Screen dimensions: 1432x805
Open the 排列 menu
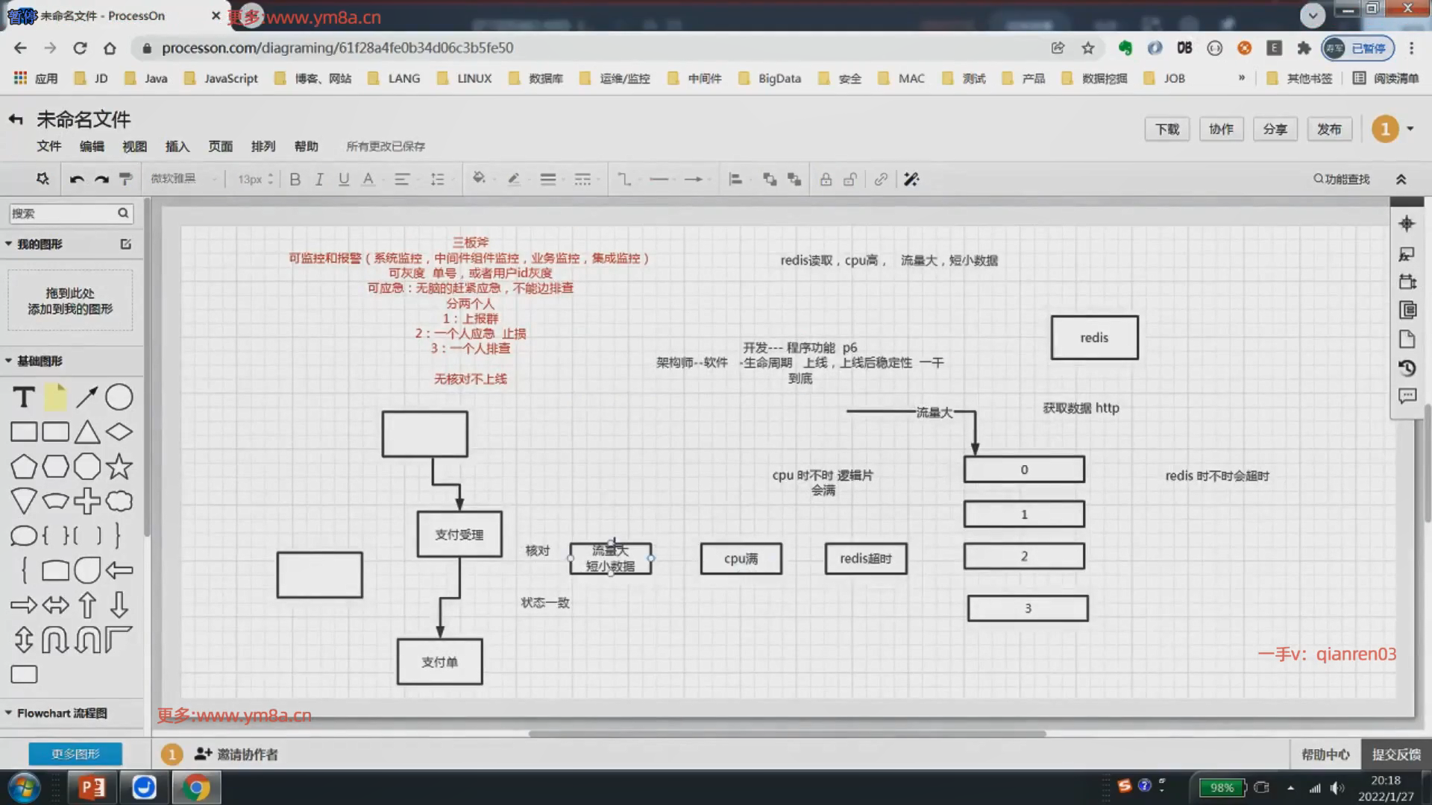tap(263, 146)
